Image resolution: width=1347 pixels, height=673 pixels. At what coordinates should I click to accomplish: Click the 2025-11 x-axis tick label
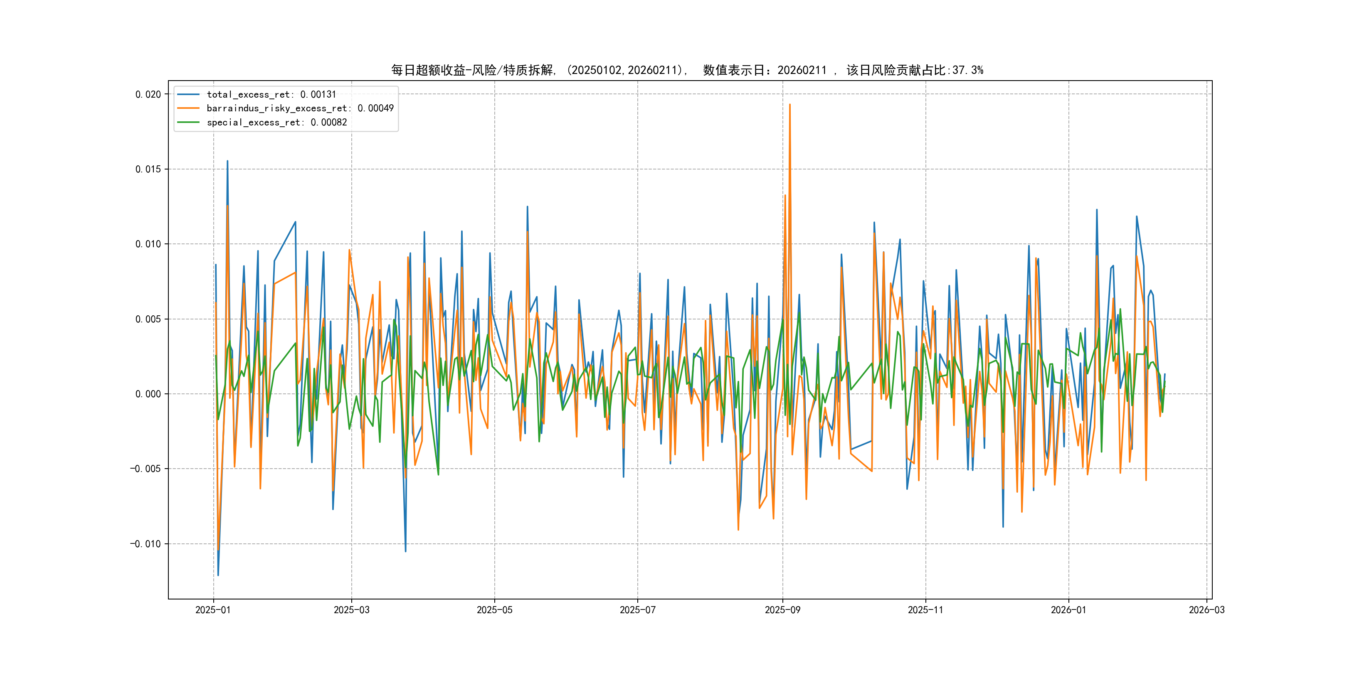pos(925,610)
